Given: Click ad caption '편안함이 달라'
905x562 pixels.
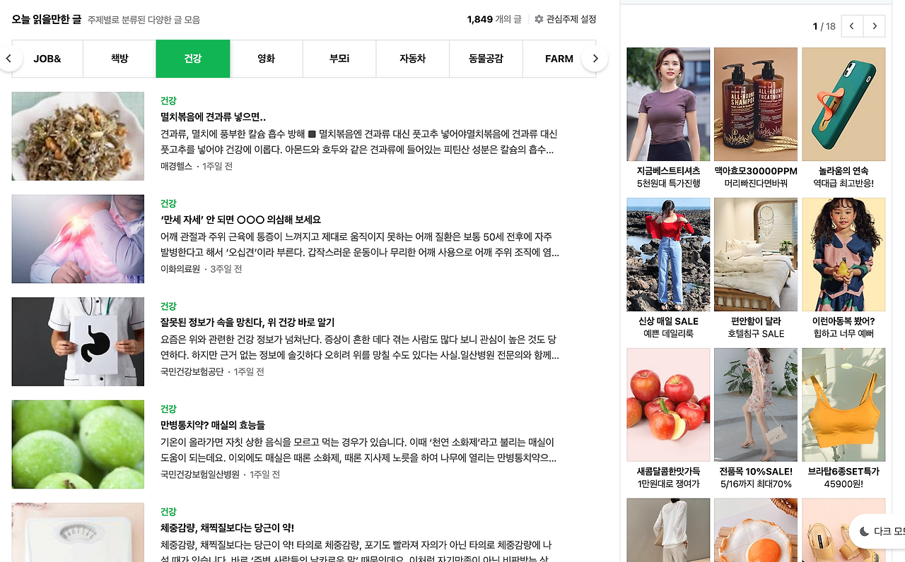Looking at the screenshot, I should pyautogui.click(x=756, y=321).
